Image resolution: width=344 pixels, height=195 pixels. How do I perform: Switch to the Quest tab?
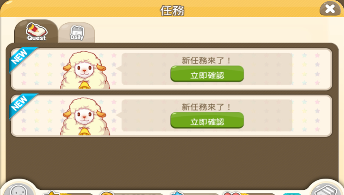click(x=36, y=31)
